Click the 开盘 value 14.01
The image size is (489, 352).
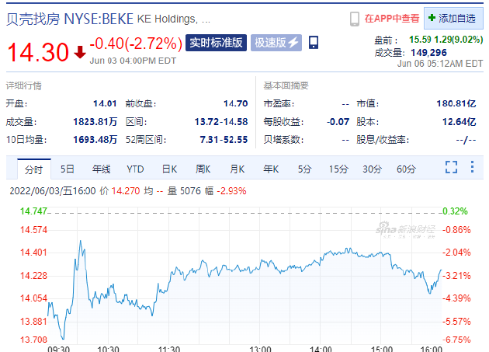105,103
